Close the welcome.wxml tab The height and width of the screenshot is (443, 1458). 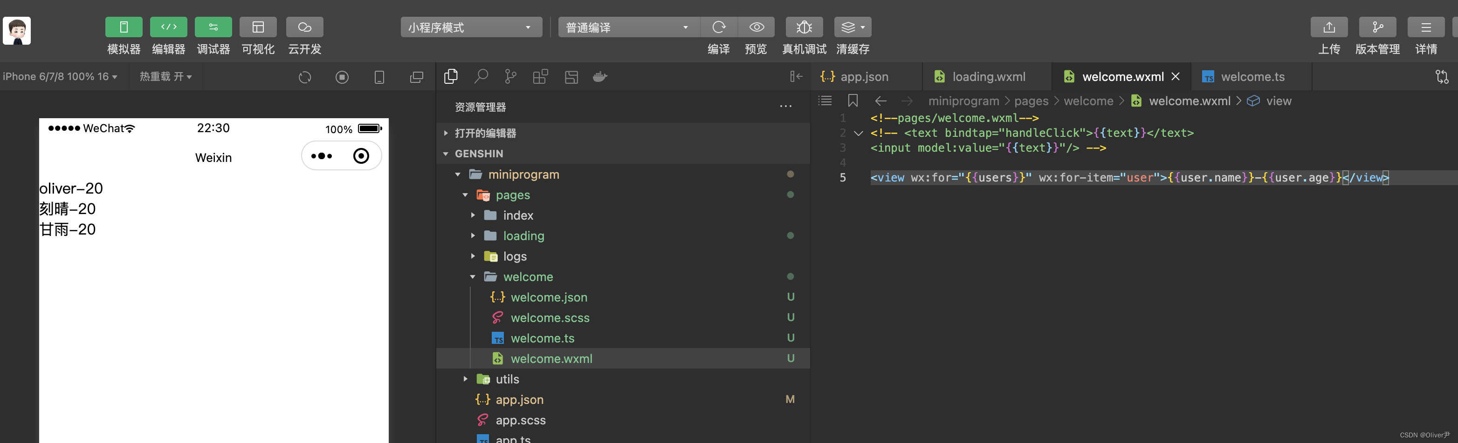pos(1176,76)
